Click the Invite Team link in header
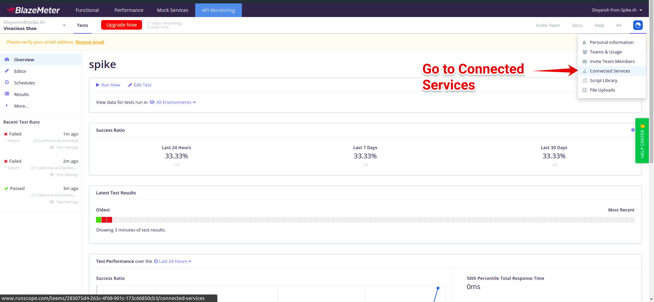 (x=548, y=25)
